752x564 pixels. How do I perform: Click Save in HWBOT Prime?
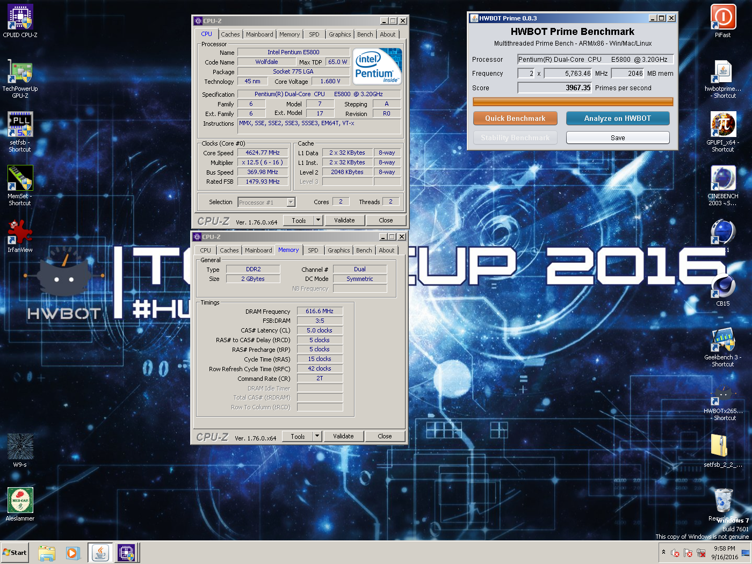[x=618, y=138]
